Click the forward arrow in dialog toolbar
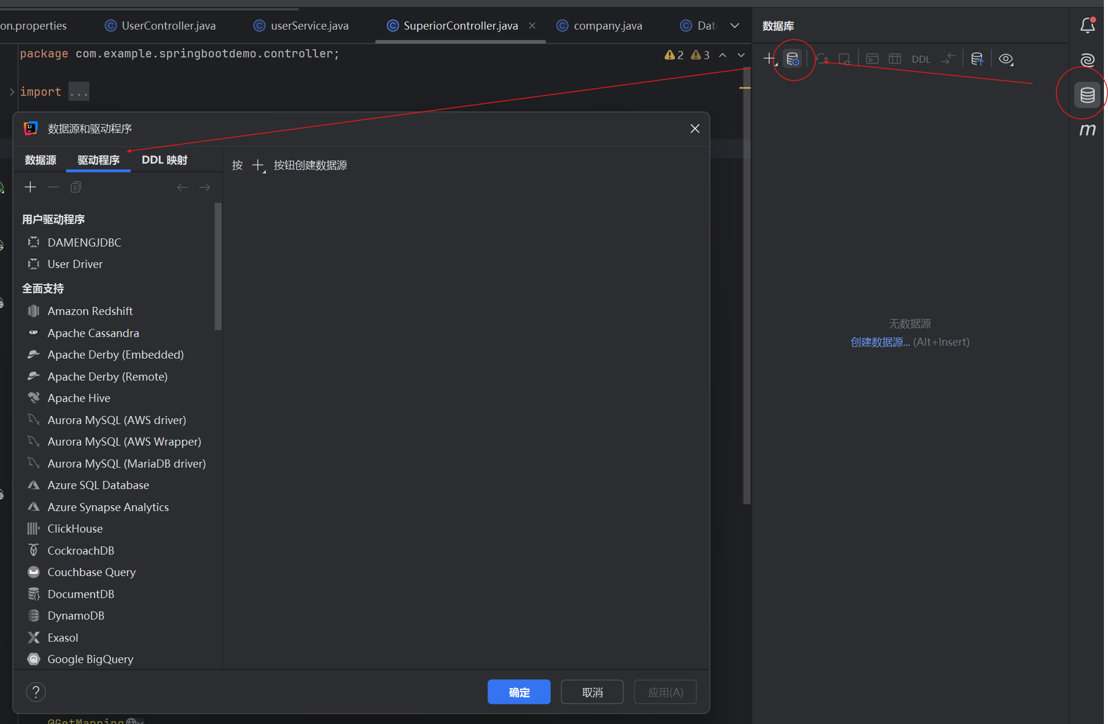The height and width of the screenshot is (724, 1108). point(205,187)
